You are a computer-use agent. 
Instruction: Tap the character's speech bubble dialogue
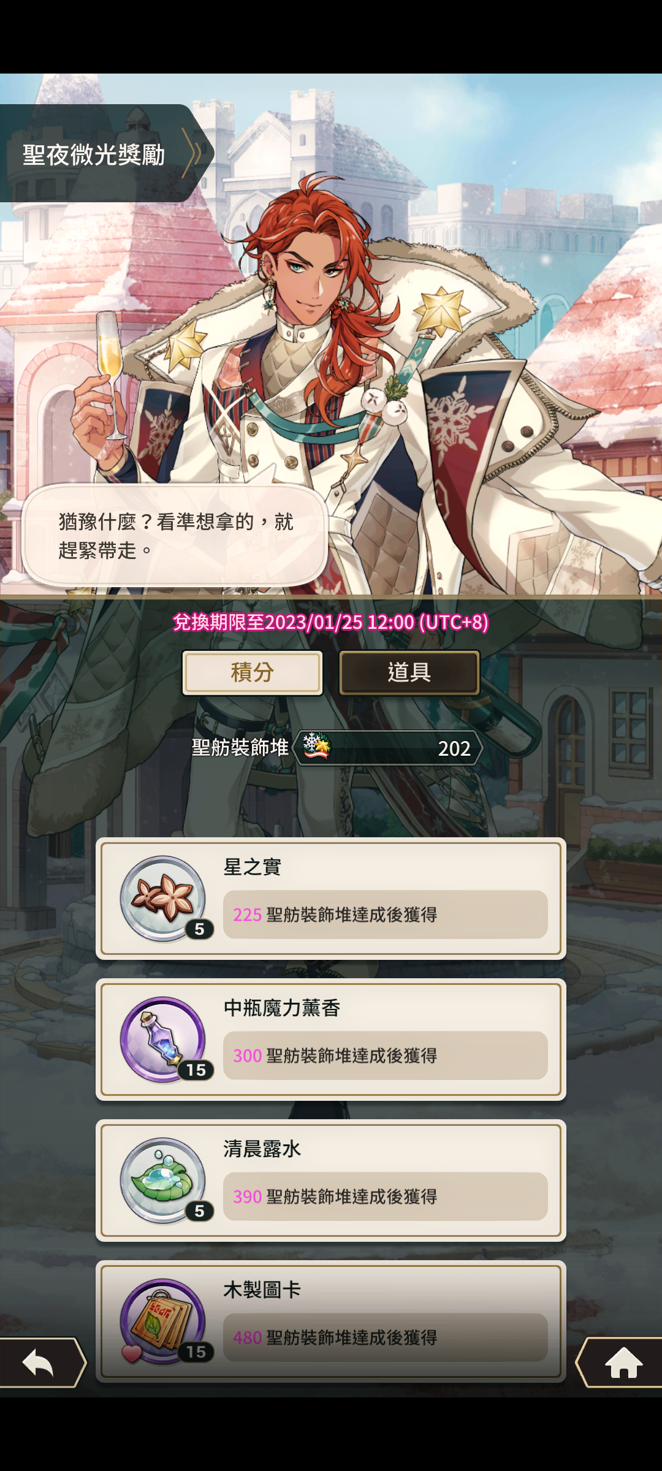[175, 536]
